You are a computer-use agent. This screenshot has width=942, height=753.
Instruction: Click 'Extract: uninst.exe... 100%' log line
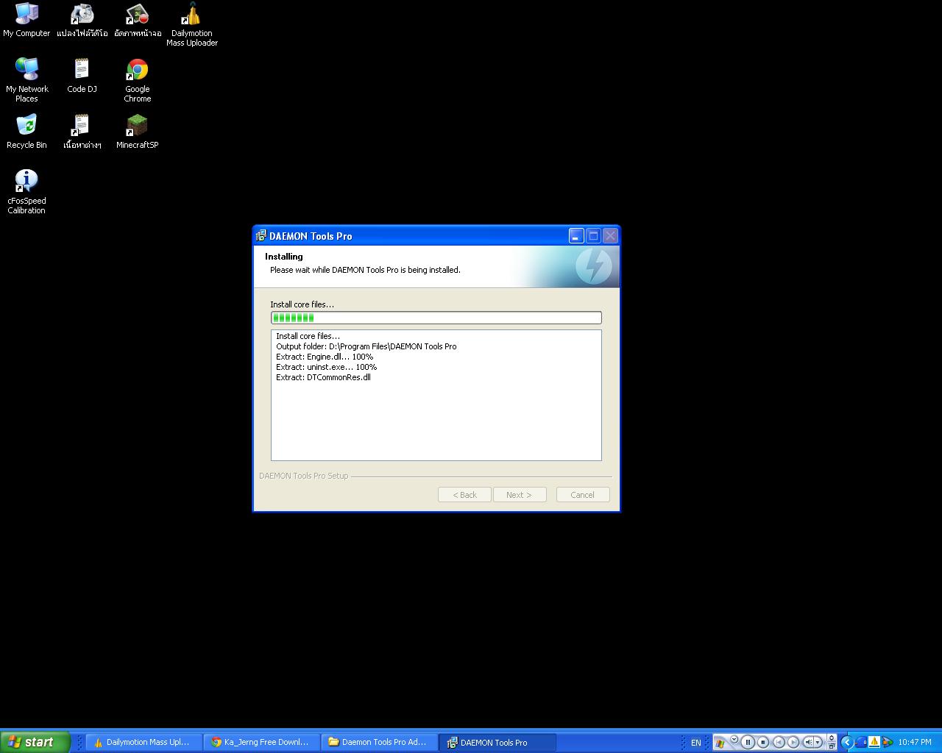[x=327, y=367]
